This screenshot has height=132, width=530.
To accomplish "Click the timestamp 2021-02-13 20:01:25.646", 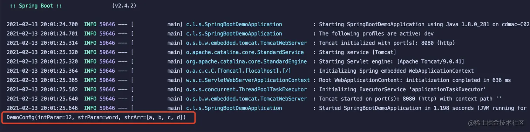I will coord(42,108).
